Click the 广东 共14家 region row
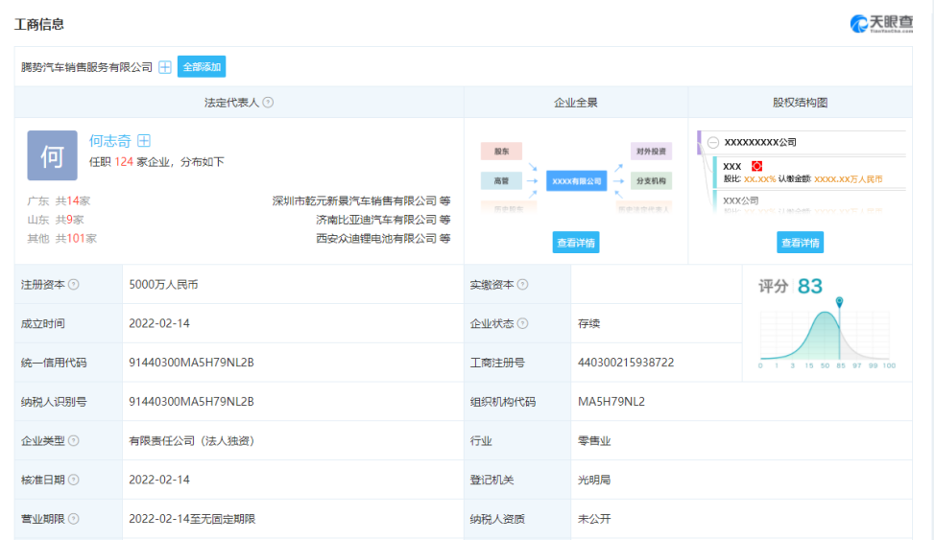The width and height of the screenshot is (935, 540). (x=59, y=200)
